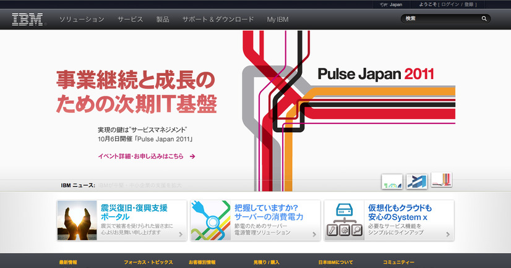
Task: Click the arrow on the System x card
Action: click(448, 234)
